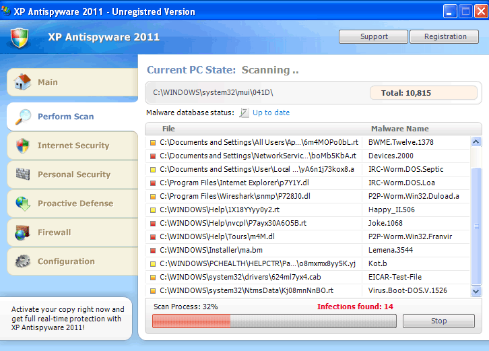Viewport: 489px width, 351px height.
Task: Click the brick wall Personal Security icon
Action: click(x=22, y=174)
